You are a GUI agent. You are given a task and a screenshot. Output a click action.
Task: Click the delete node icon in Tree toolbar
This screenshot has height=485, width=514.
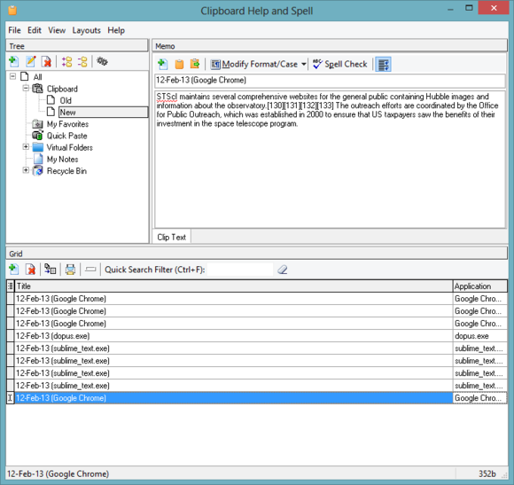47,61
